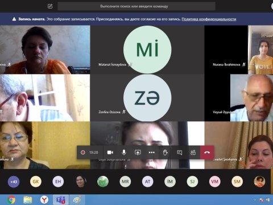Raise your hand in the meeting
The height and width of the screenshot is (205, 273).
166,153
